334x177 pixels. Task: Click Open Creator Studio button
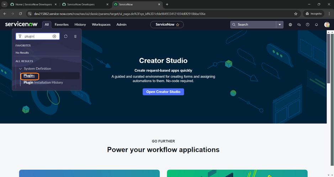pos(163,92)
